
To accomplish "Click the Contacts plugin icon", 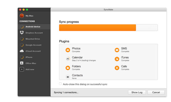I will [x=68, y=77].
